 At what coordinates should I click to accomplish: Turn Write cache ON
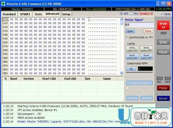(x=132, y=49)
